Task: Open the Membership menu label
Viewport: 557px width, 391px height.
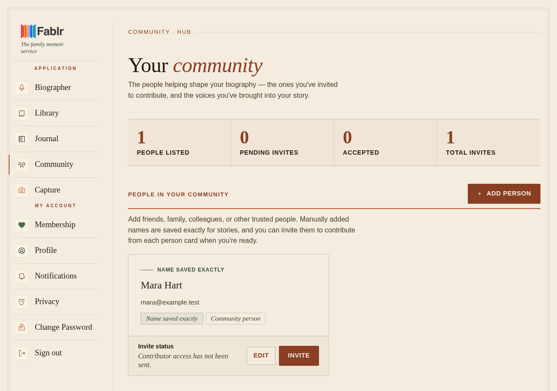Action: [x=55, y=225]
